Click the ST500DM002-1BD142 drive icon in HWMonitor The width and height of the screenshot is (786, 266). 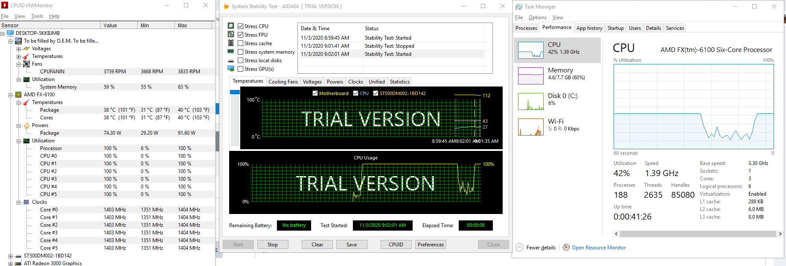click(18, 256)
